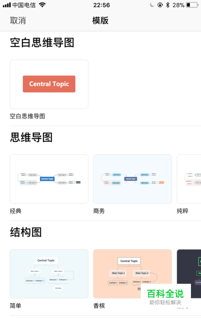This screenshot has width=201, height=318.
Task: Tap the 空白思维导图 caption under the thumbnail
Action: 28,116
